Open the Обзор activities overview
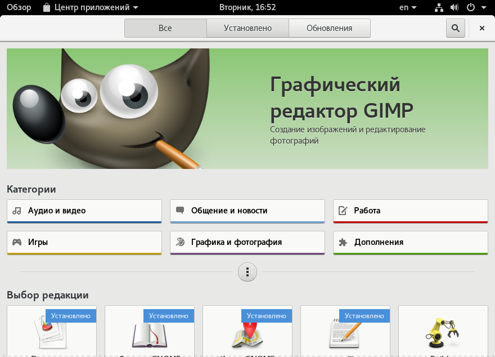 19,7
